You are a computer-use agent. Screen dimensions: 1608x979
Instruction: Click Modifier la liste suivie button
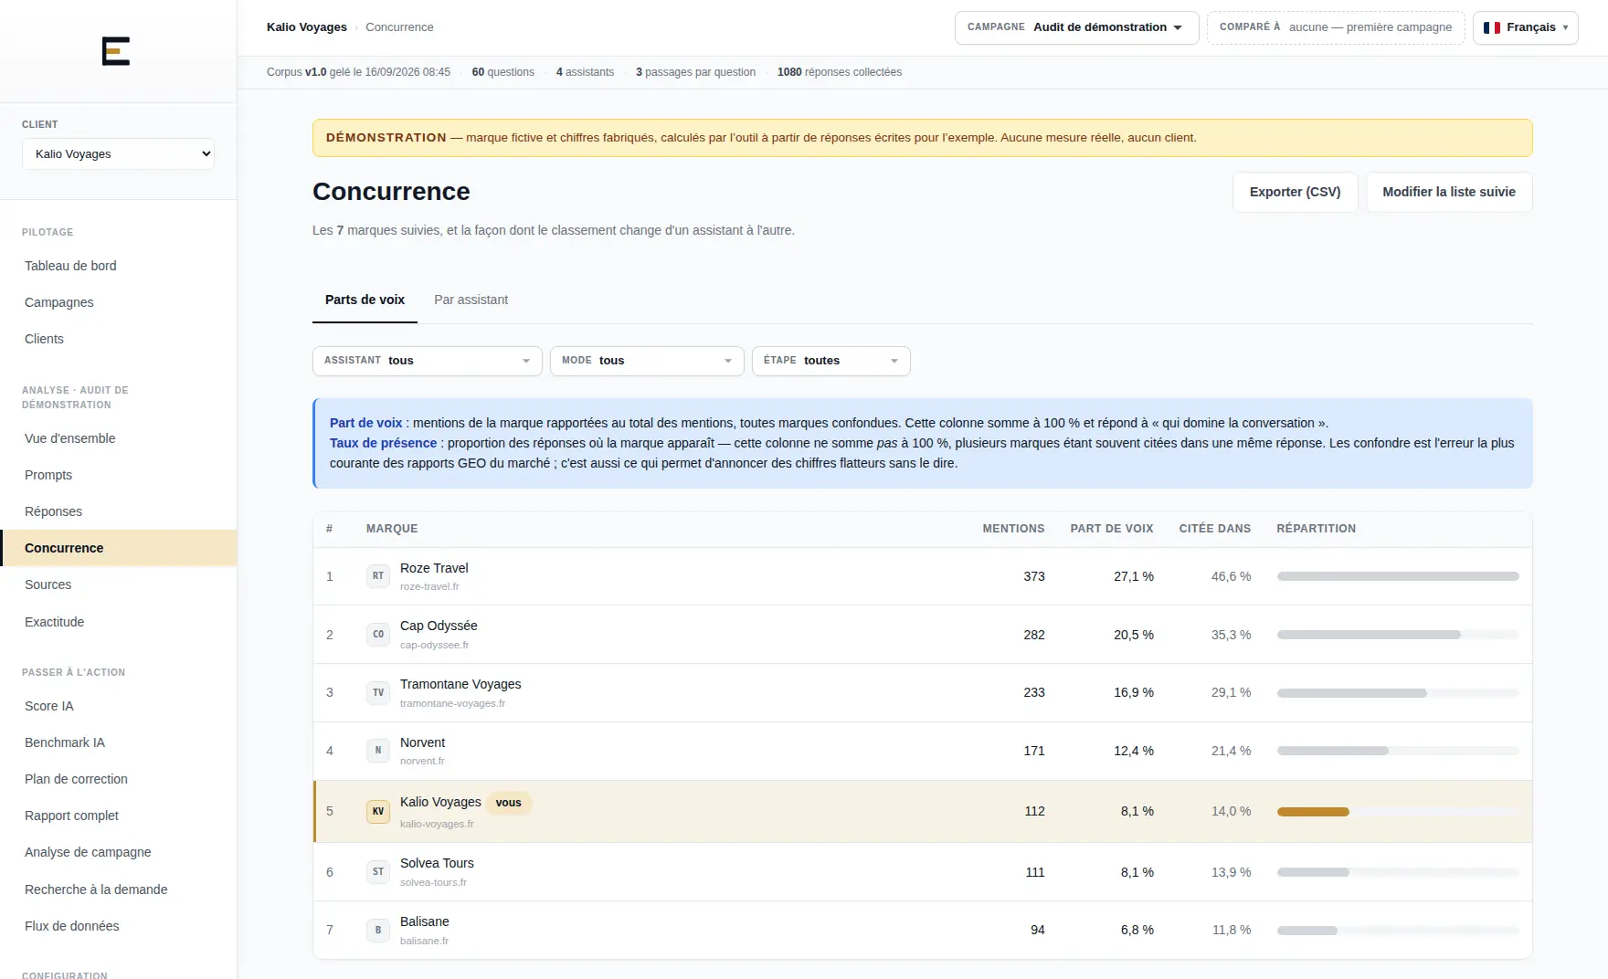1449,193
